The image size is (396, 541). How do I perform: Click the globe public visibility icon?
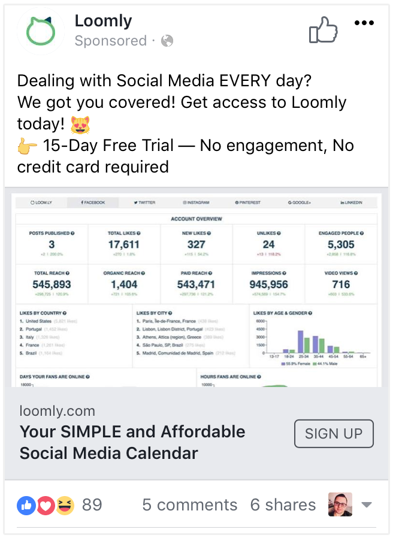167,41
